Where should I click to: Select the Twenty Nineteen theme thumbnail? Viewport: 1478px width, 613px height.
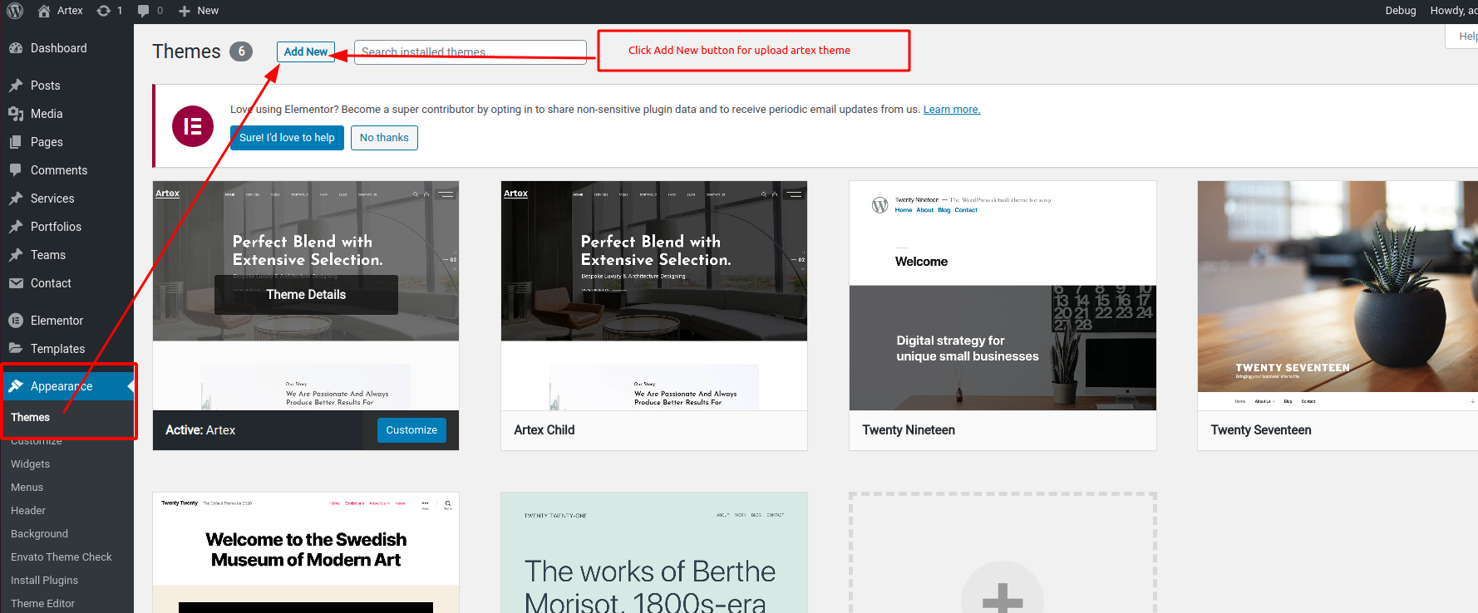click(x=1003, y=296)
